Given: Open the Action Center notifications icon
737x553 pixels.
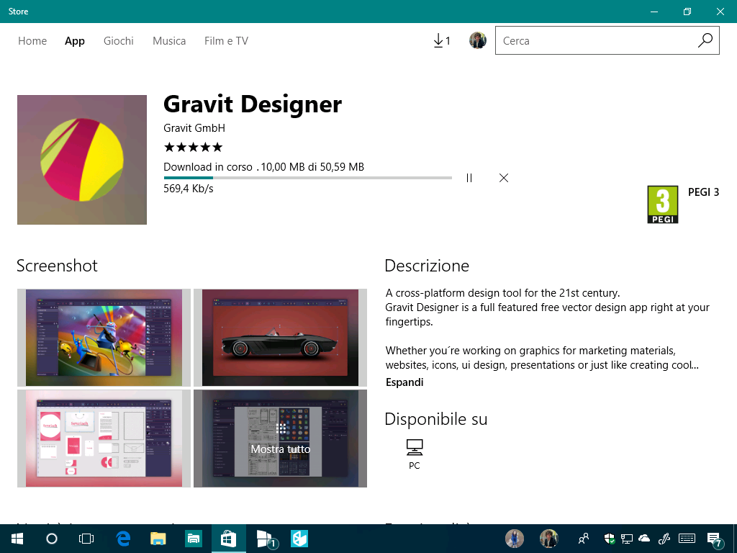Looking at the screenshot, I should click(x=715, y=539).
